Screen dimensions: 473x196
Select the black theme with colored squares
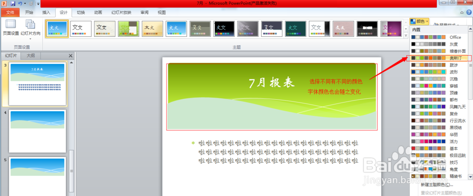pyautogui.click(x=224, y=29)
